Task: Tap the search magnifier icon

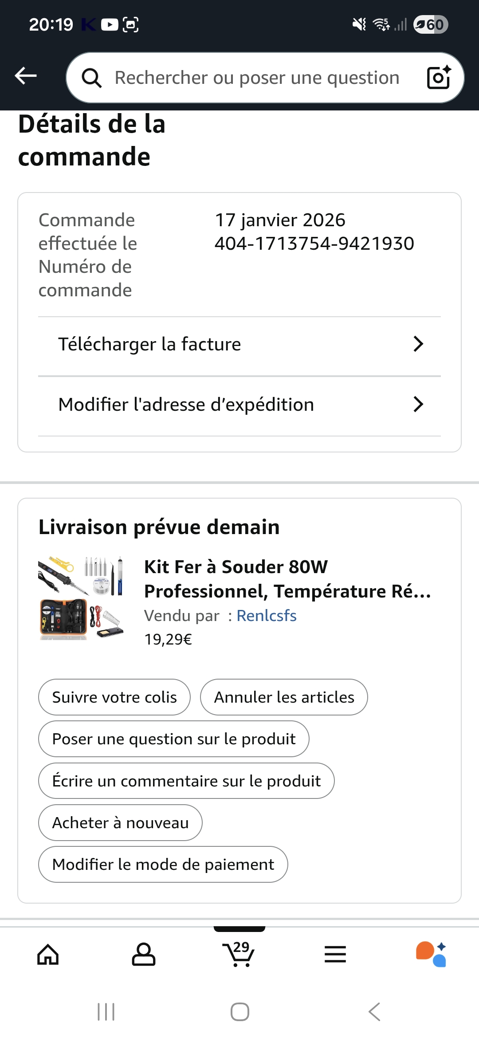Action: point(92,78)
